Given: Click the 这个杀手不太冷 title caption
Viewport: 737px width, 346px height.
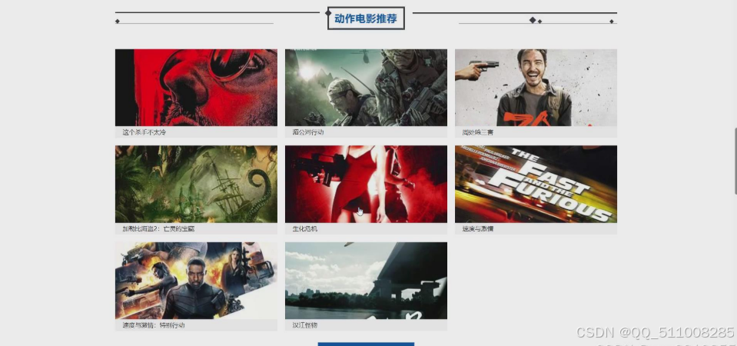Looking at the screenshot, I should tap(144, 132).
